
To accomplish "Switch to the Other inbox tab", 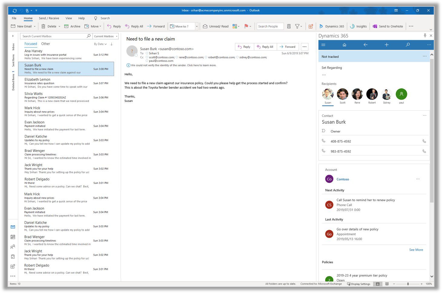I will 45,44.
